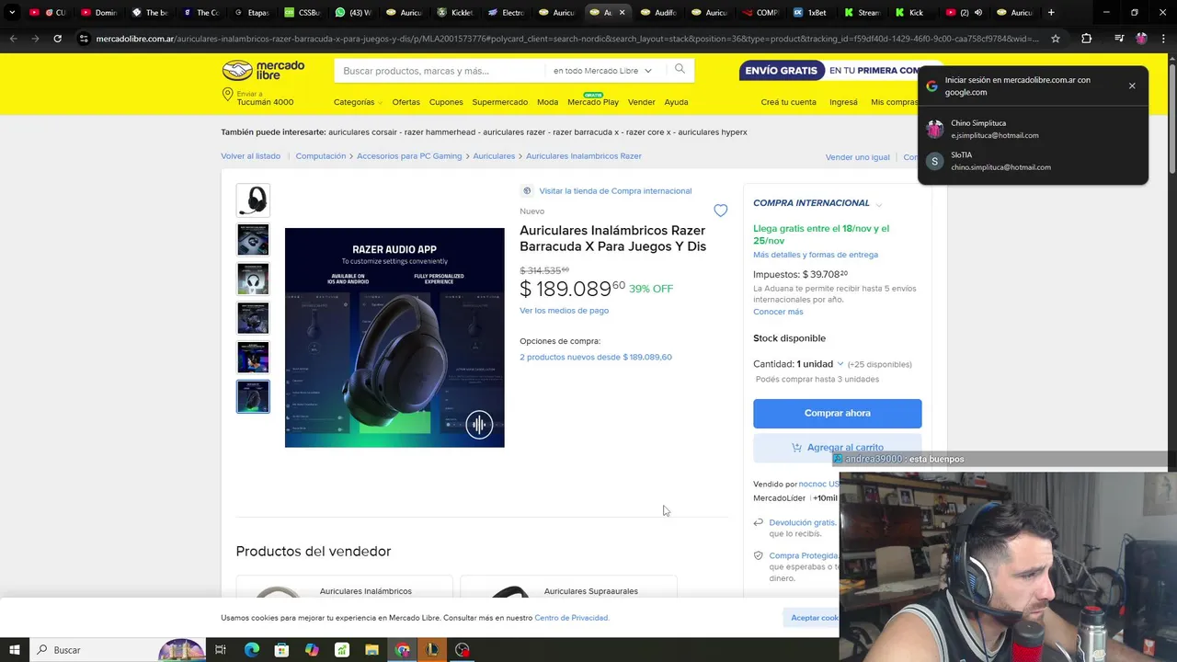Open the Supermercado menu item

coord(500,102)
